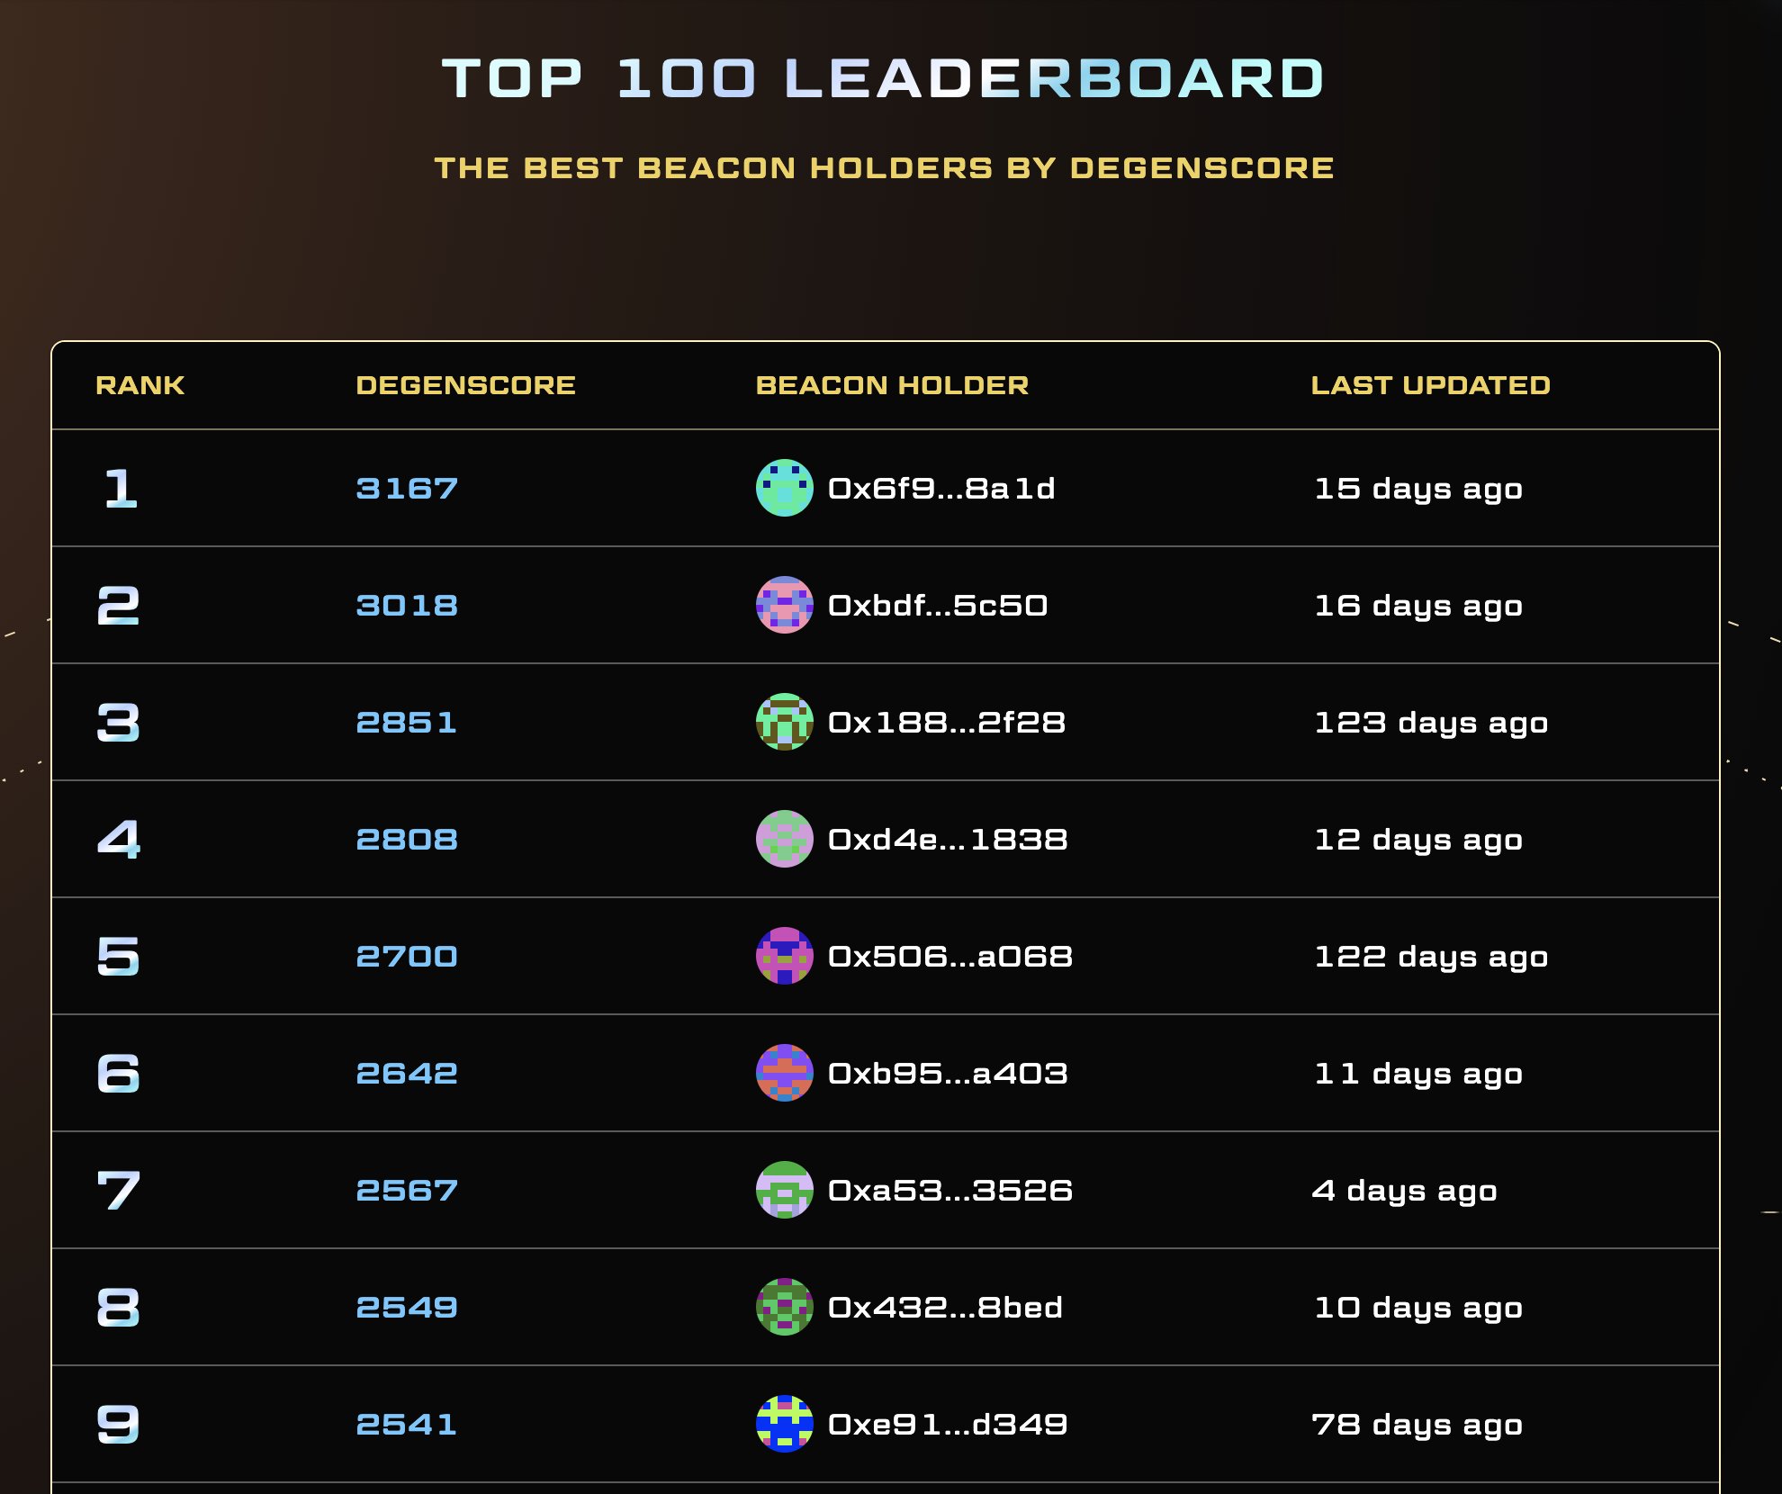Viewport: 1782px width, 1494px height.
Task: Click rank number 2
Action: [119, 606]
